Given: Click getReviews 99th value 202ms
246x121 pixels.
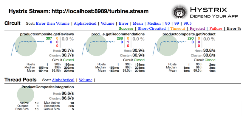Looking at the screenshot, I should [69, 68].
